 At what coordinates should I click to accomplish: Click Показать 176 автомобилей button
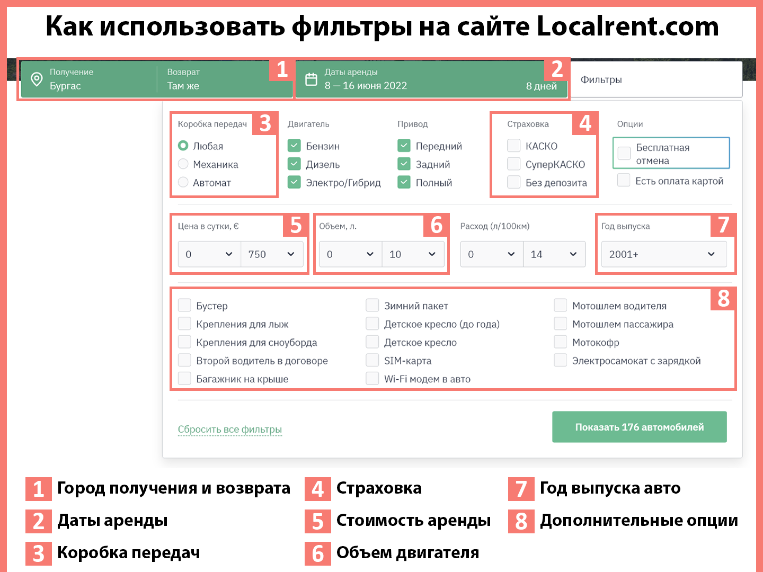[640, 427]
